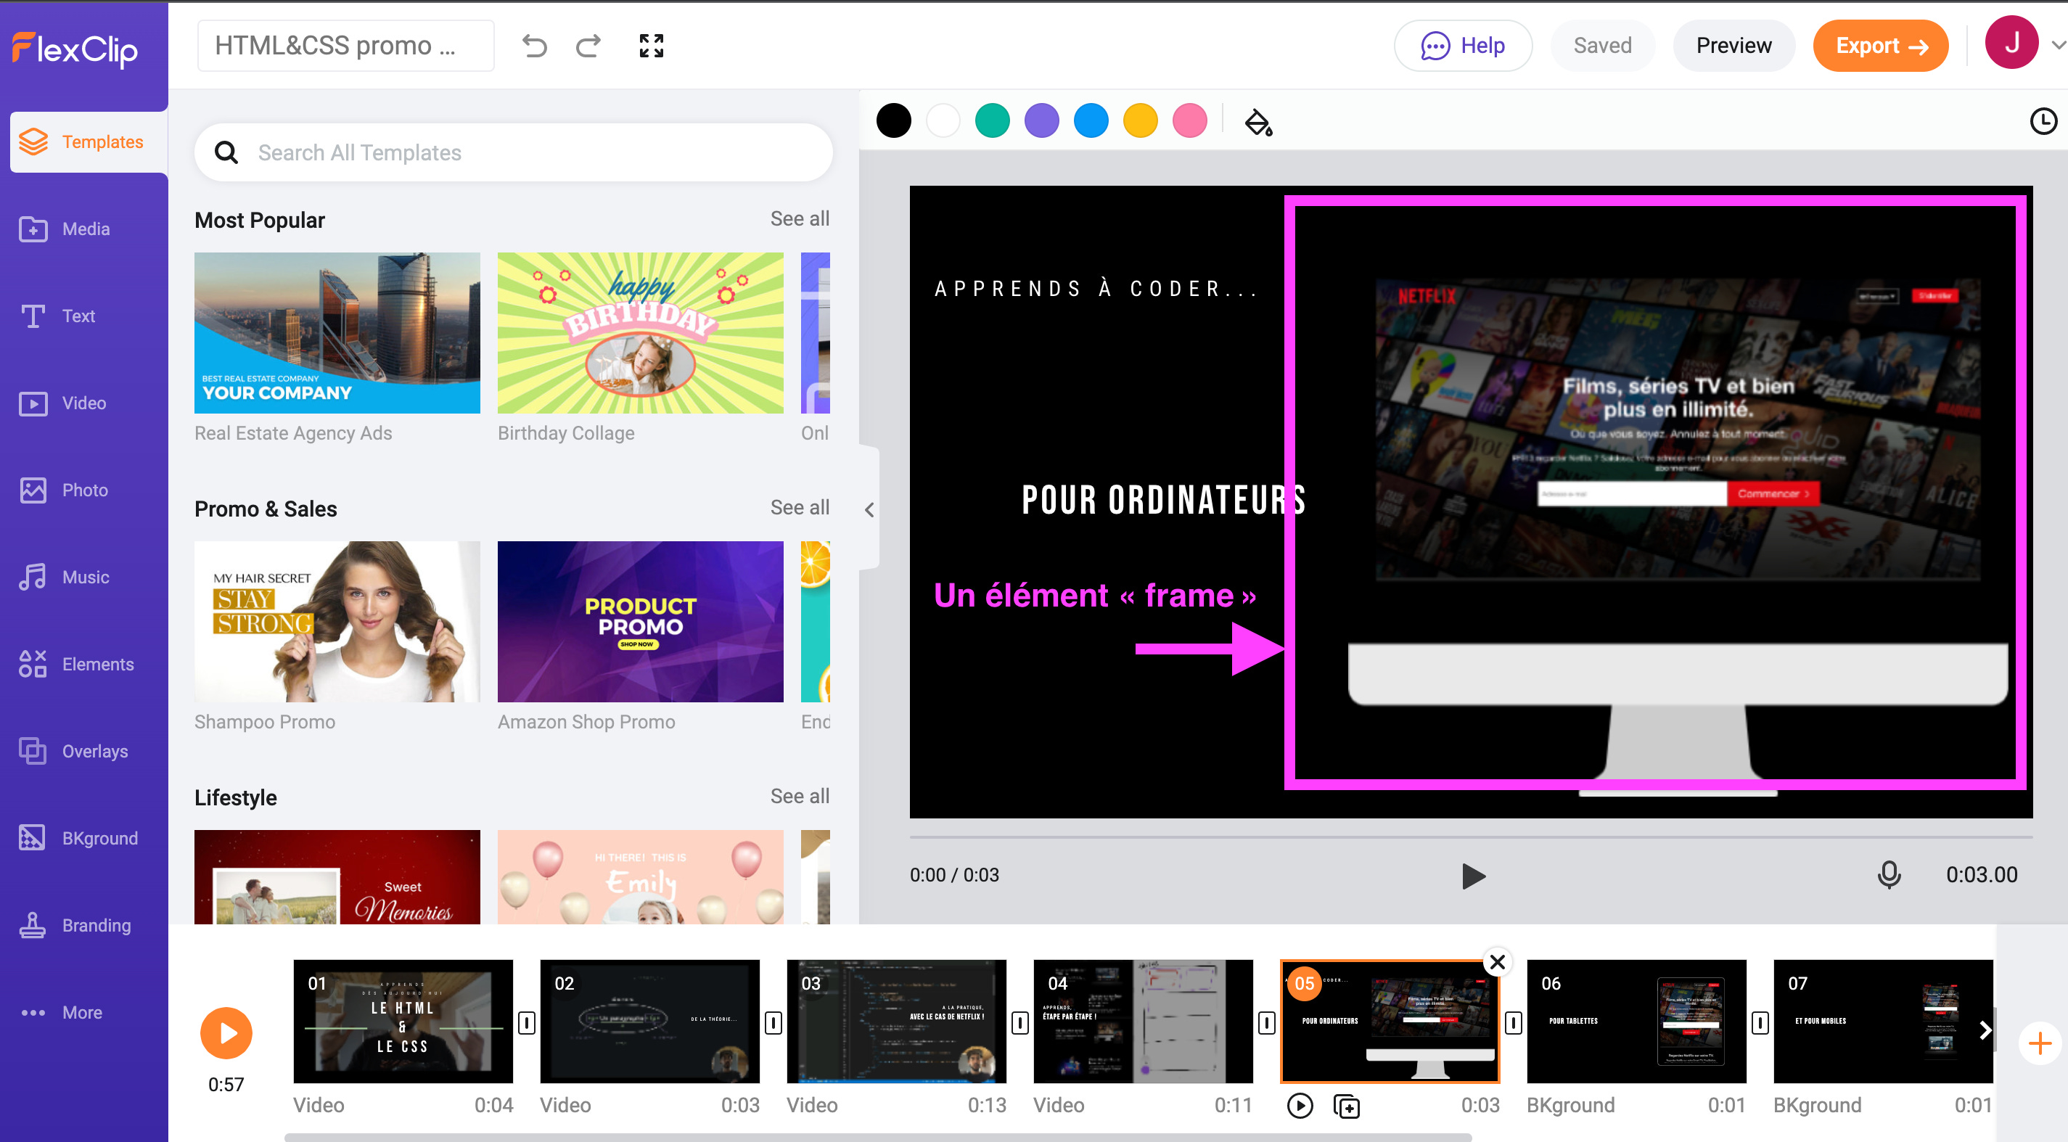The width and height of the screenshot is (2068, 1142).
Task: Enter fullscreen using the expand arrows icon
Action: coord(651,46)
